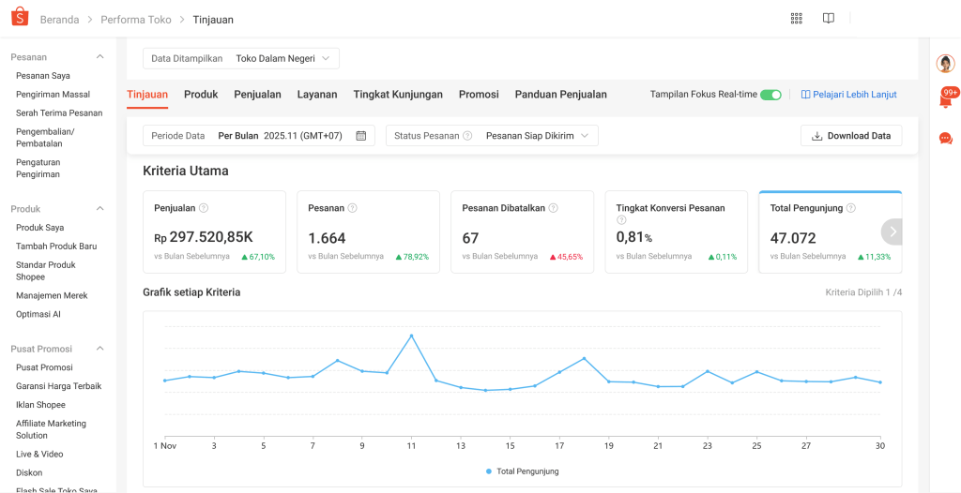Click the user avatar in right sidebar

[x=946, y=64]
